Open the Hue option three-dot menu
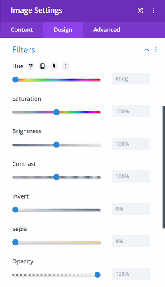The width and height of the screenshot is (165, 287). tap(66, 66)
